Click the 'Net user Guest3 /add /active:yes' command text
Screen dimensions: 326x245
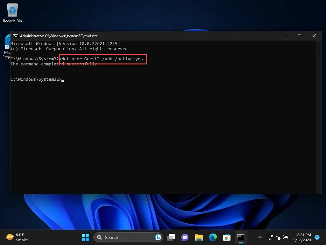point(102,59)
